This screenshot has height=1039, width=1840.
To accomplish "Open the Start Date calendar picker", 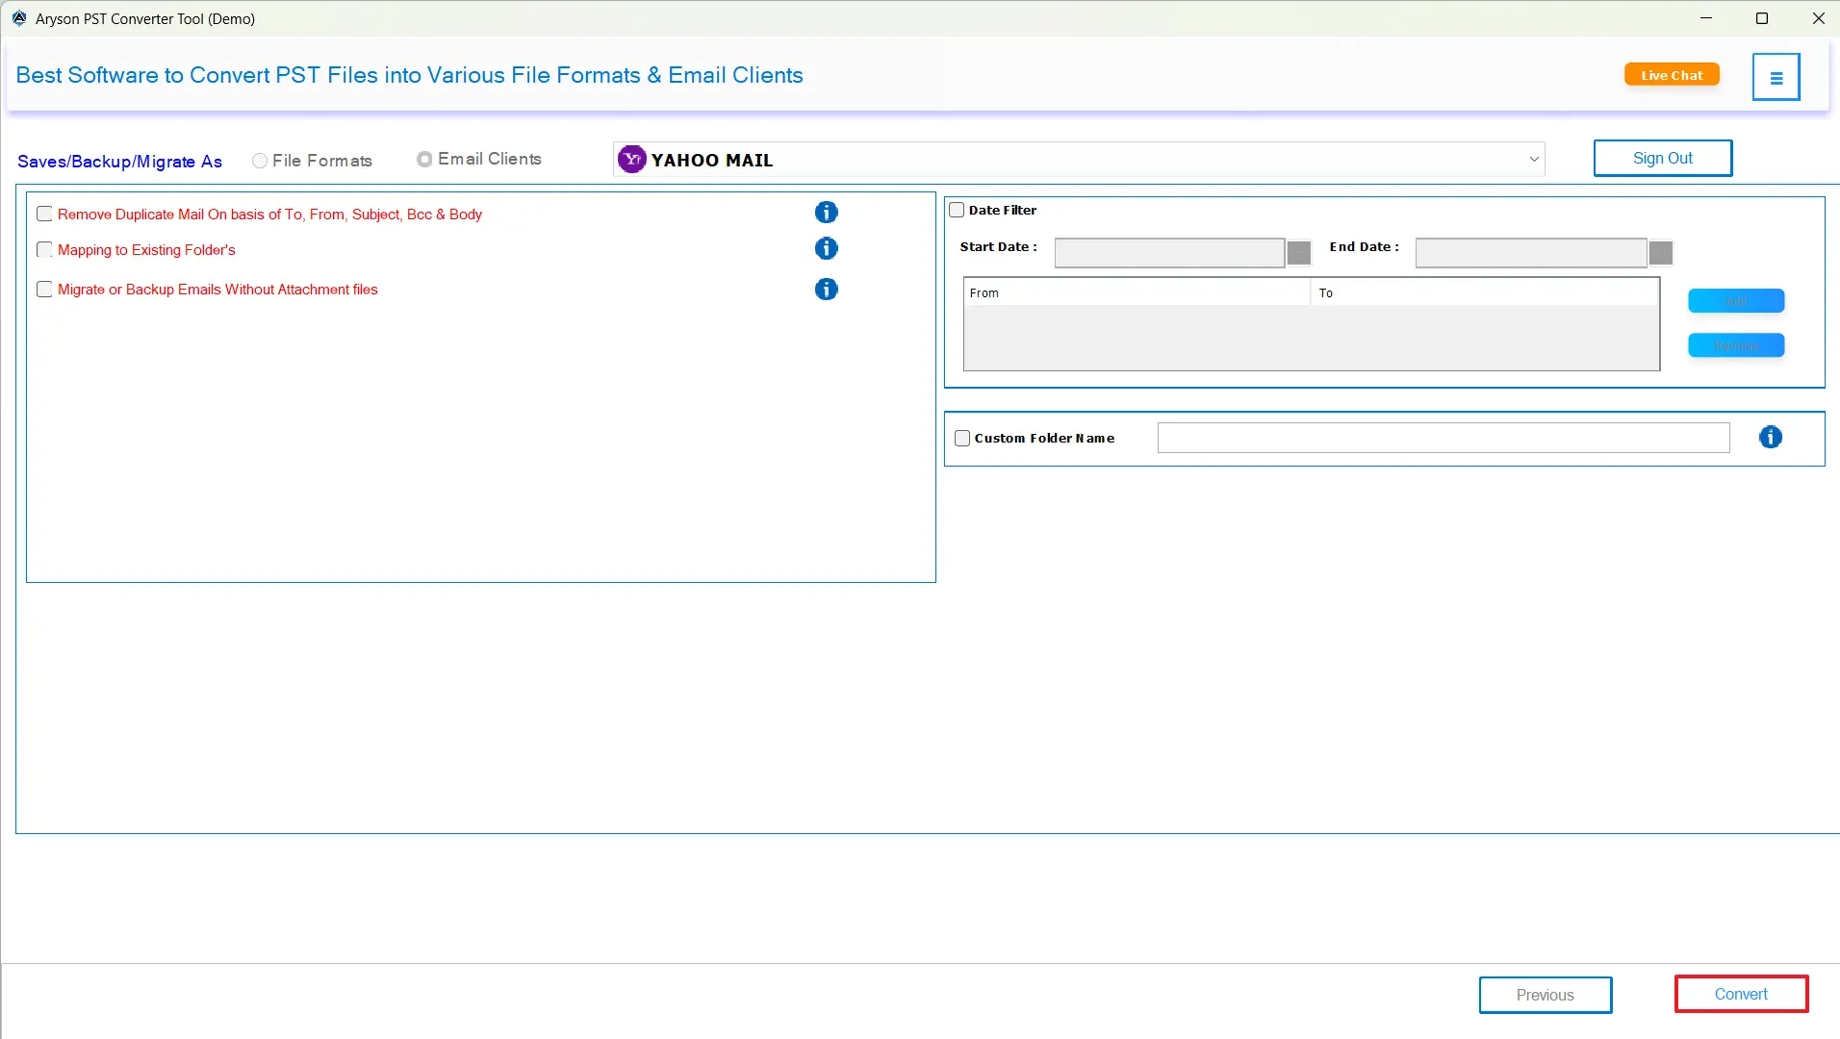I will click(x=1299, y=252).
